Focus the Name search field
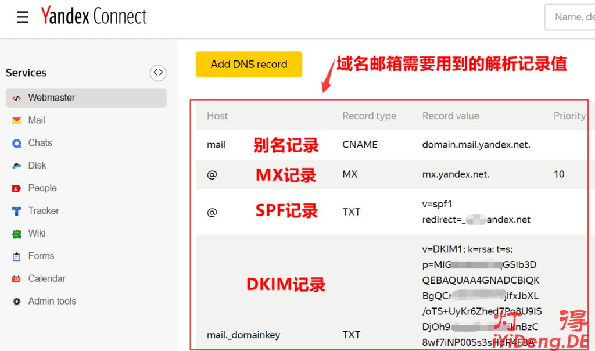595x351 pixels. click(570, 17)
